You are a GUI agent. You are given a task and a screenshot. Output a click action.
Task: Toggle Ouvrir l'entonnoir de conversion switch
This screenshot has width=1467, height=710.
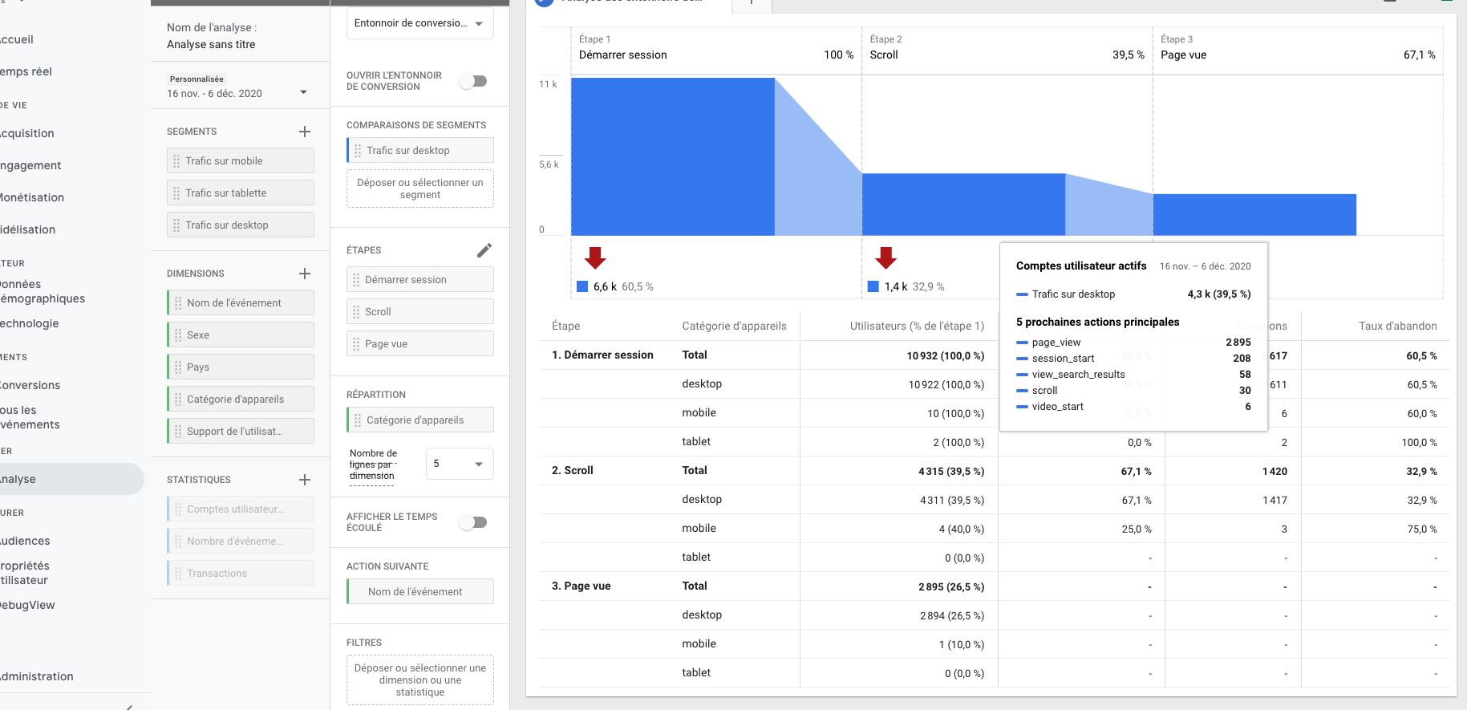[473, 81]
